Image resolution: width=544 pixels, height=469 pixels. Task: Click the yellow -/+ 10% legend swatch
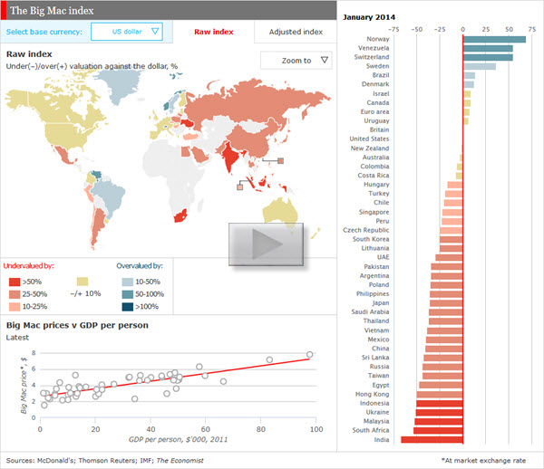tap(82, 282)
